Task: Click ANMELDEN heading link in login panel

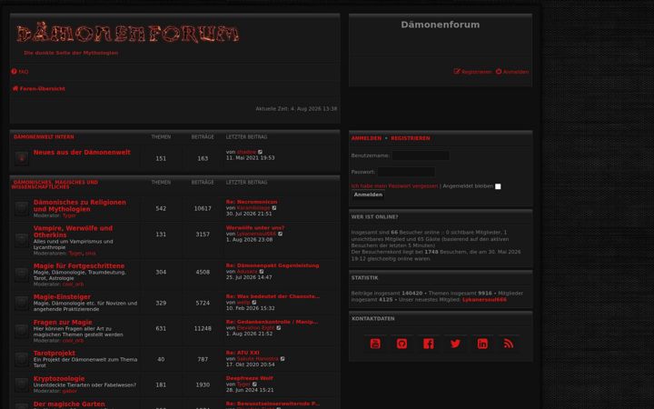Action: coord(366,138)
